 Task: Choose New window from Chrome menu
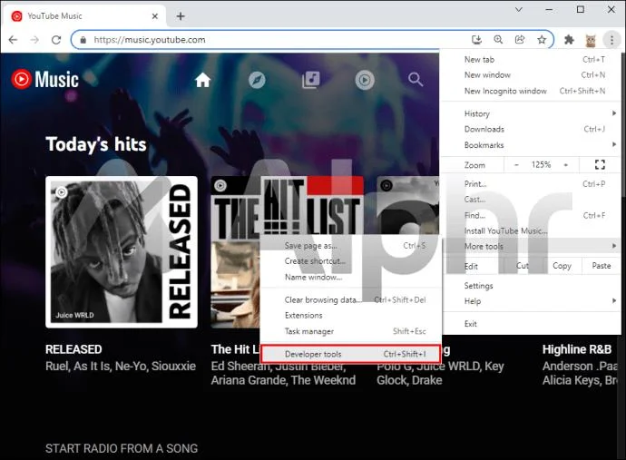pyautogui.click(x=531, y=75)
